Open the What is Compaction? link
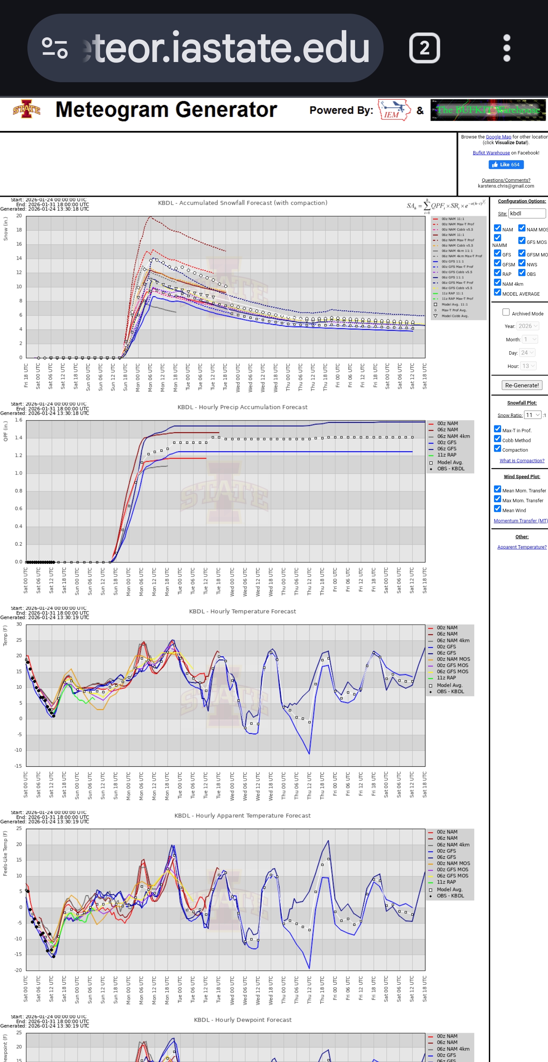The width and height of the screenshot is (548, 1062). click(x=522, y=461)
